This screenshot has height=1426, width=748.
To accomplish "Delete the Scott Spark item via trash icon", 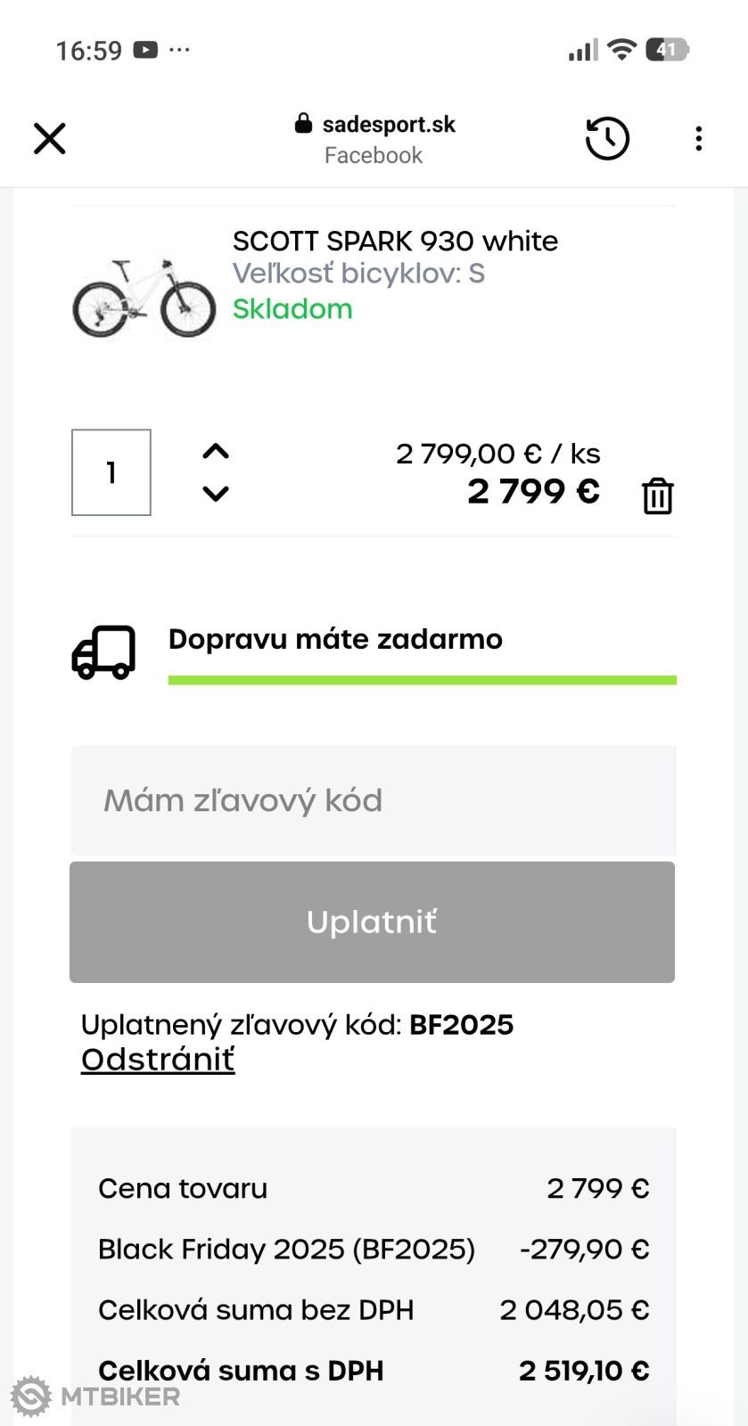I will 658,496.
